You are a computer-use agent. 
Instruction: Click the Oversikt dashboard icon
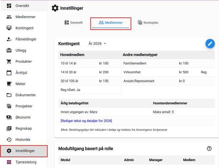point(9,6)
